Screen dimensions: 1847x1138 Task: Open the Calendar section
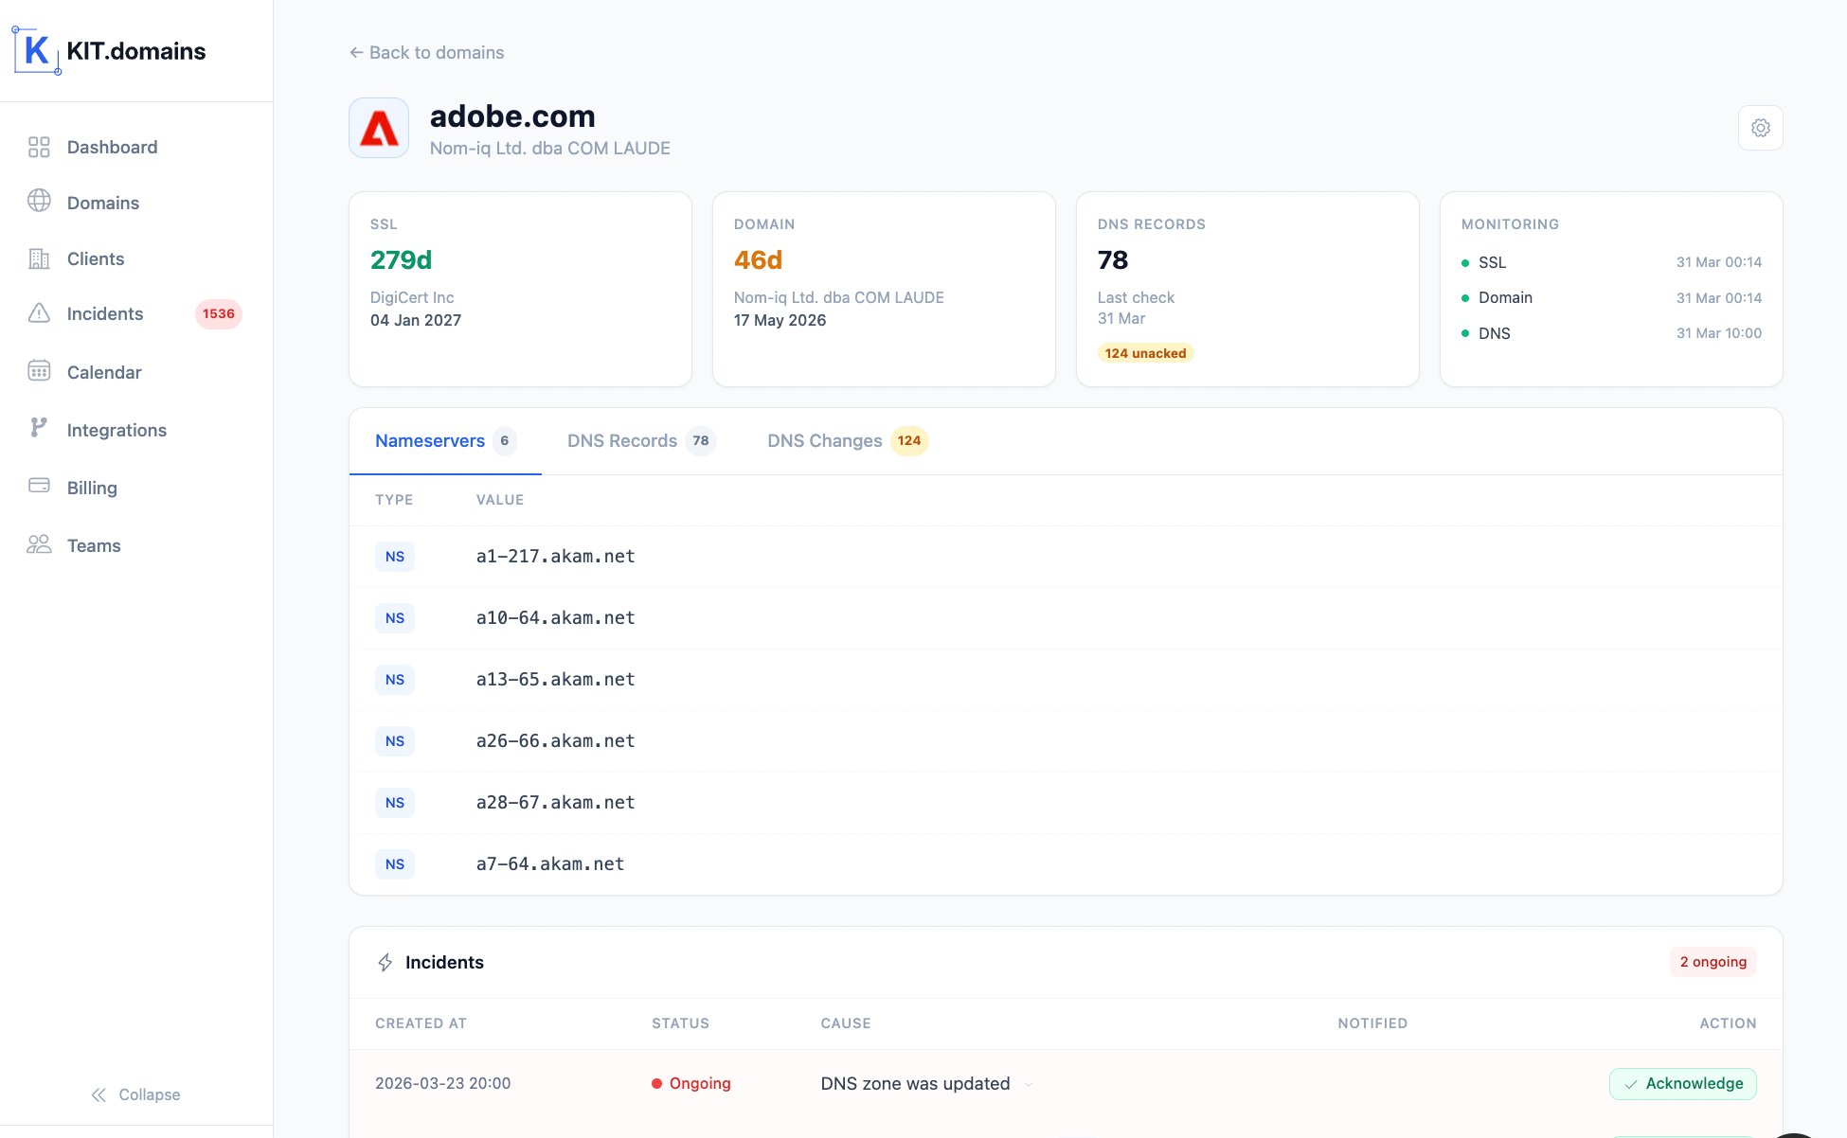click(x=104, y=372)
